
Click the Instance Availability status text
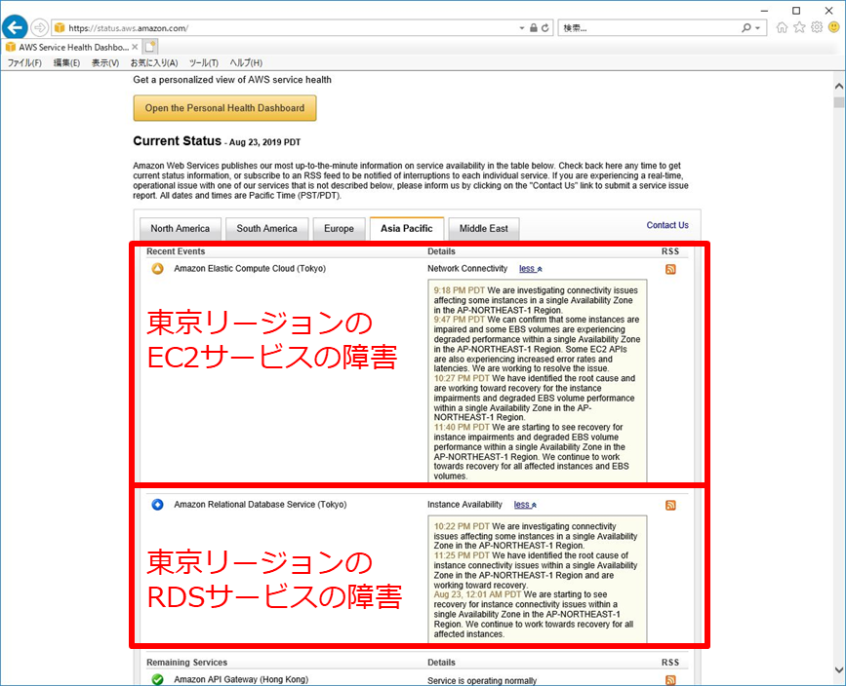click(x=464, y=505)
